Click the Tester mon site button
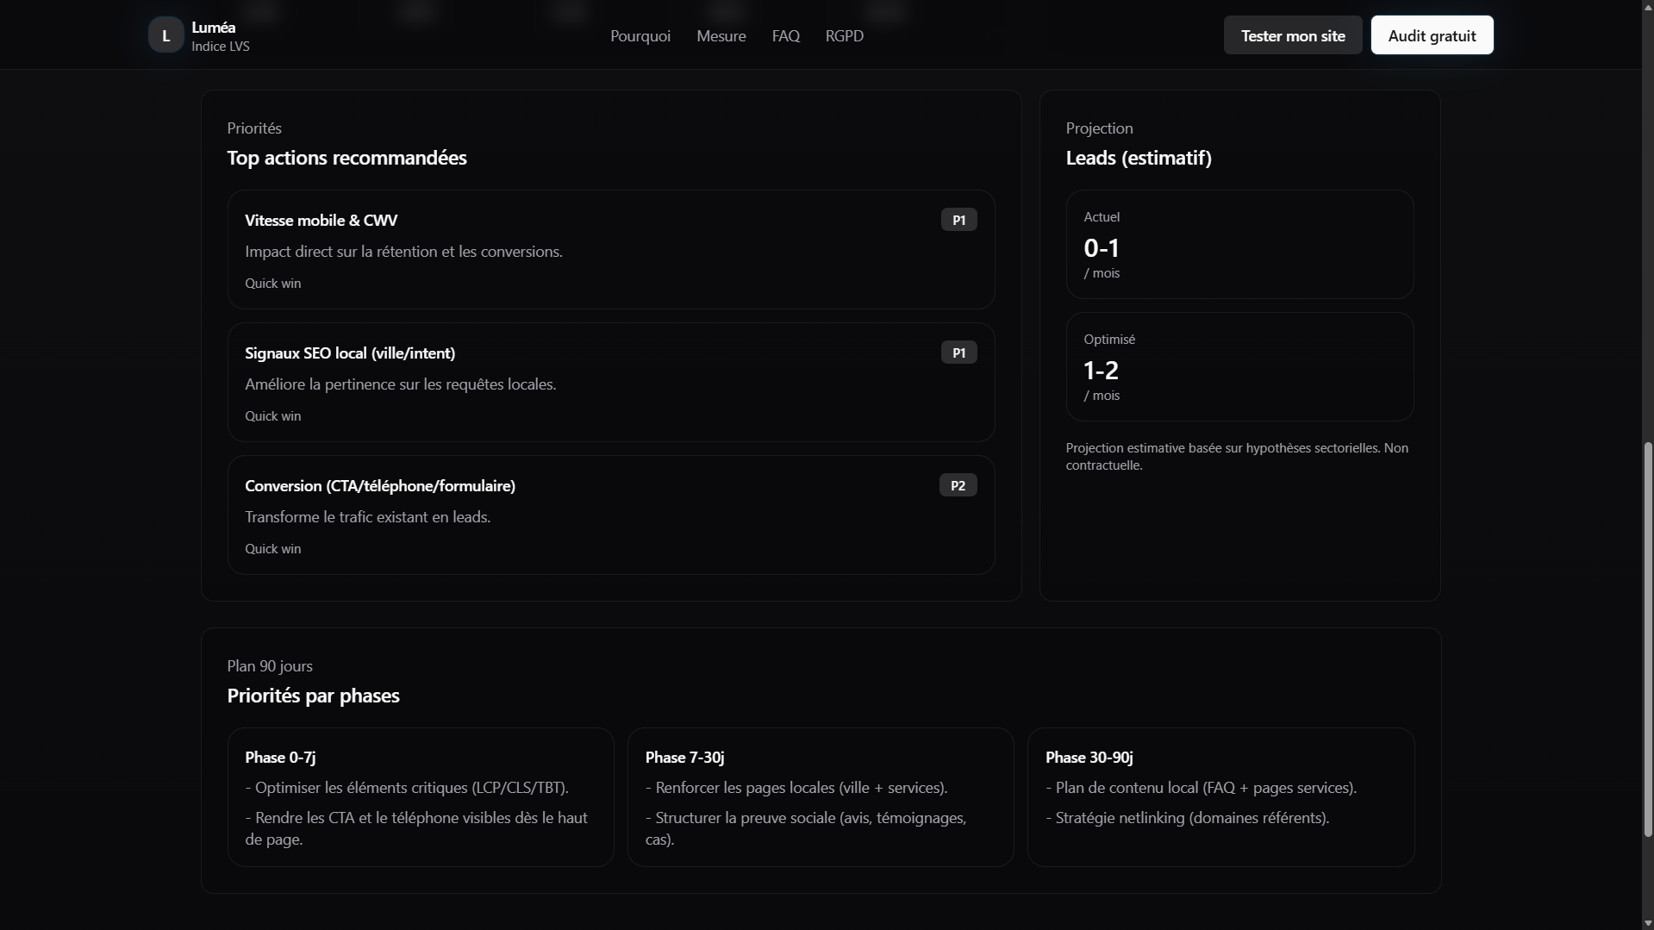Viewport: 1654px width, 930px height. (x=1292, y=35)
